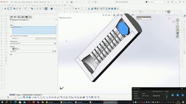Click the large red cancel X in viewport
Image resolution: width=186 pixels, height=104 pixels.
(x=174, y=22)
